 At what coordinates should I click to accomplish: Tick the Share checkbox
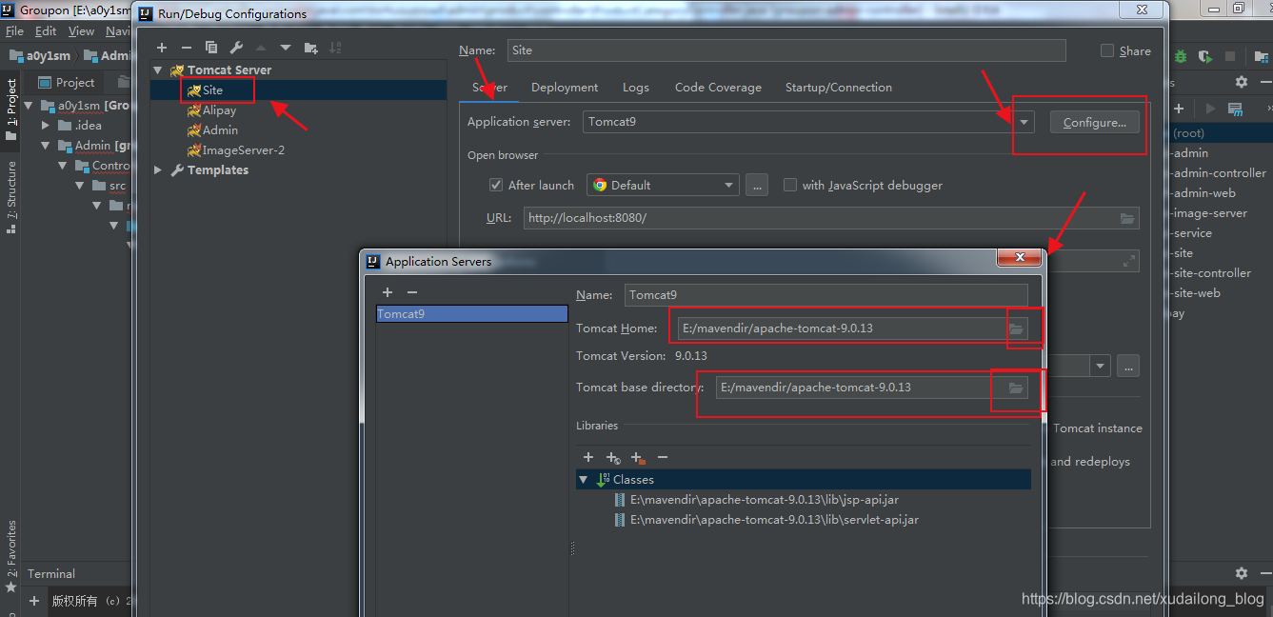click(1106, 50)
